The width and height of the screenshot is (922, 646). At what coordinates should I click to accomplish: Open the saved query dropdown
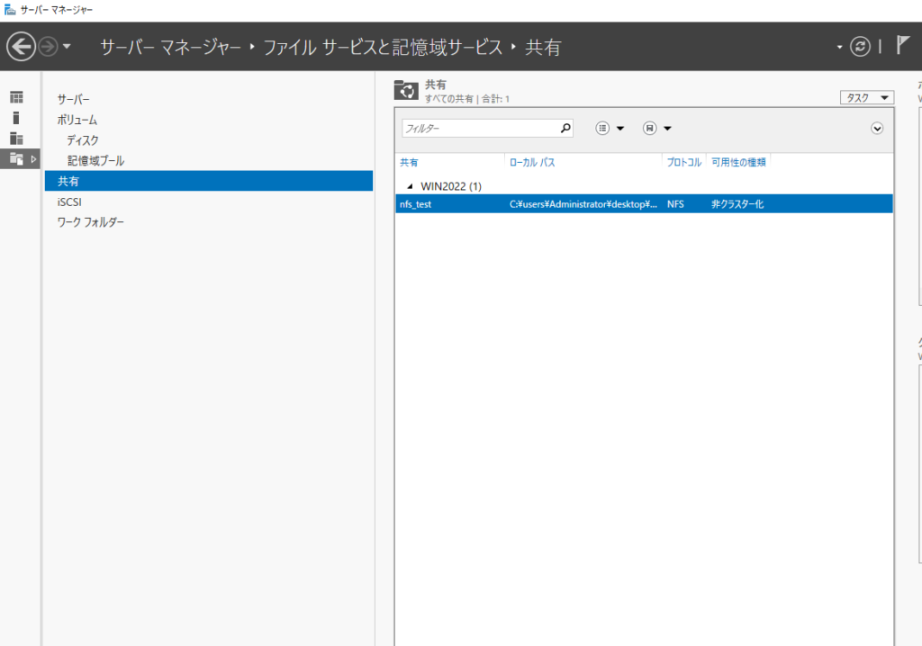coord(656,129)
